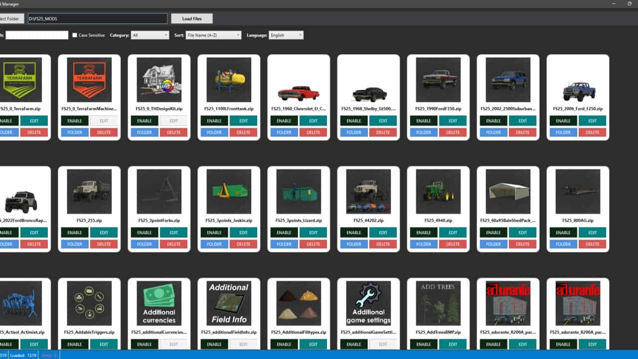Screen dimensions: 638x359
Task: Click the THDesignKit house icon
Action: 159,80
